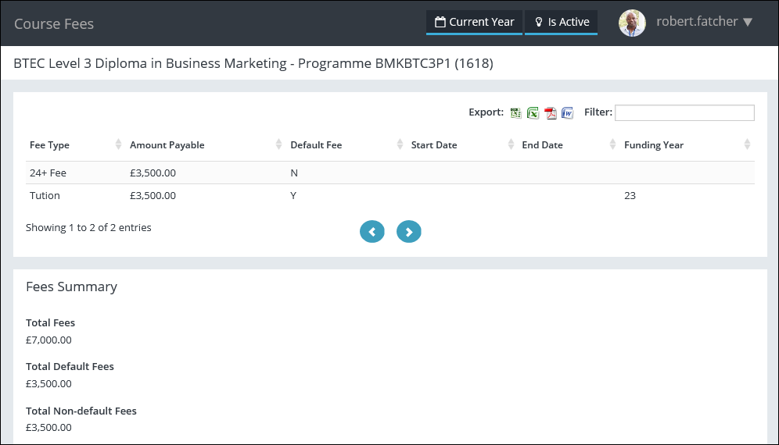Click the Course Fees page title
The image size is (779, 445).
point(54,24)
